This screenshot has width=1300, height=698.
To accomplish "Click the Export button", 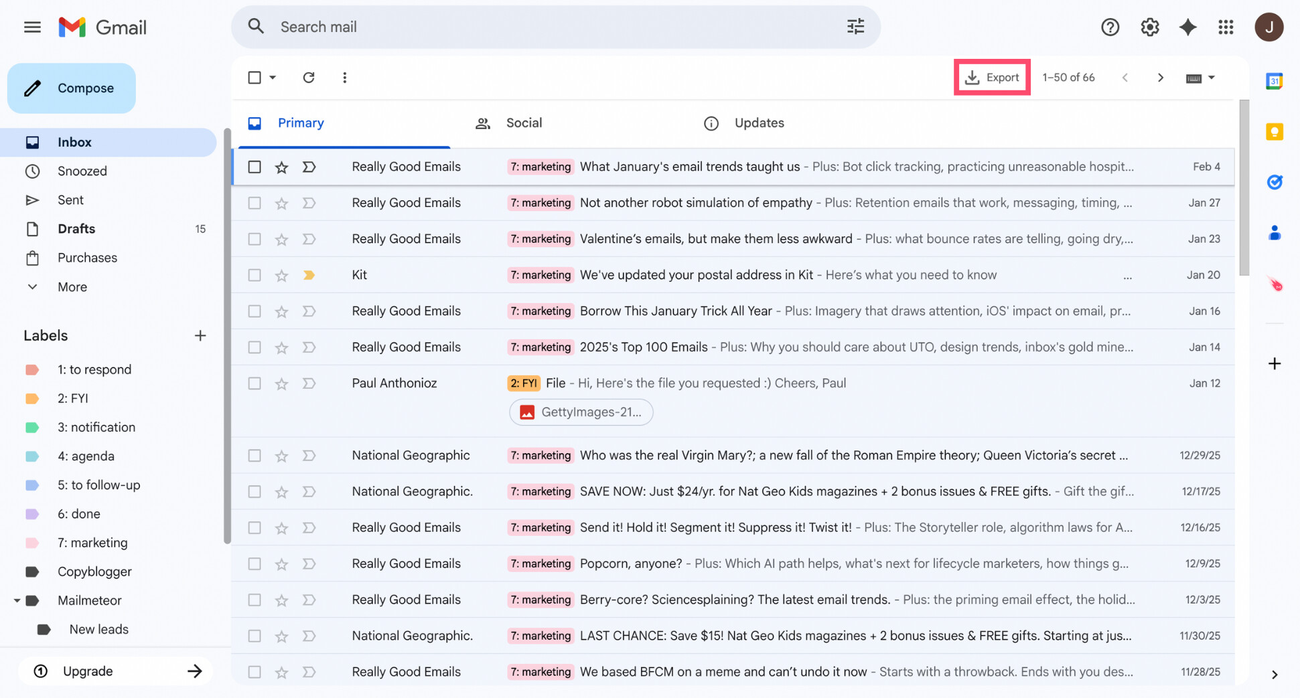I will [992, 77].
